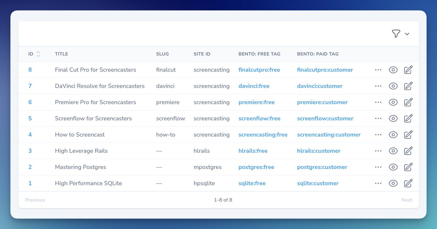
Task: Open actions menu for Final Cut Pro row
Action: 378,70
